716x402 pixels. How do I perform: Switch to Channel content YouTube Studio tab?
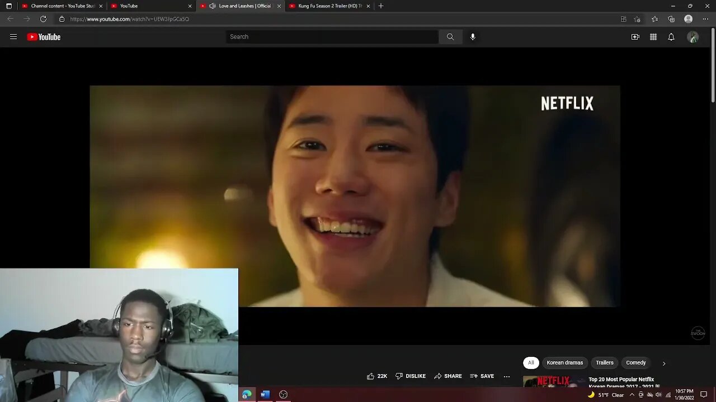click(x=62, y=6)
